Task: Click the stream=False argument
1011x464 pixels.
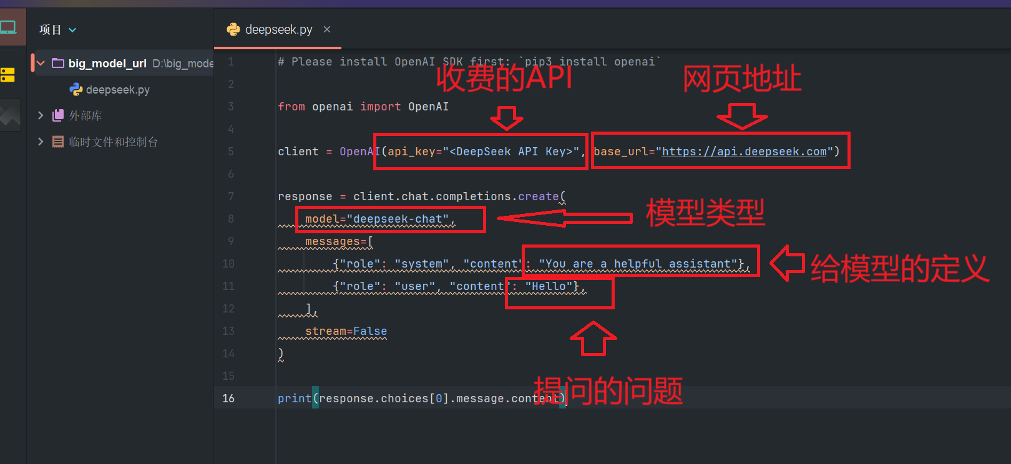Action: point(346,331)
